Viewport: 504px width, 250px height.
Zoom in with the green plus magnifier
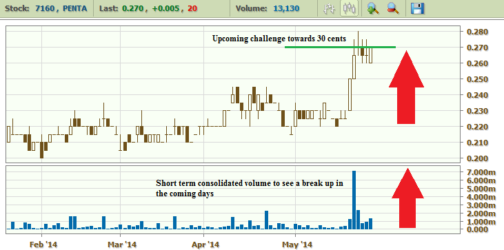[372, 8]
